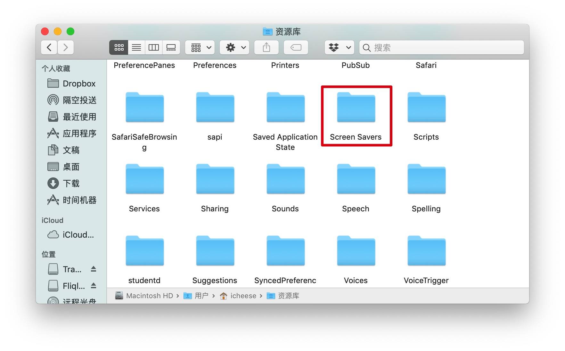Open 隔空投送 from the sidebar

(x=80, y=100)
